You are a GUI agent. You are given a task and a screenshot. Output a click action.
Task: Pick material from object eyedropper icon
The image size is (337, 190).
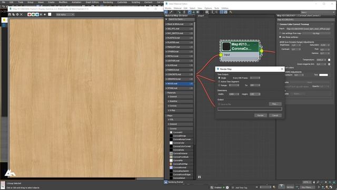tap(171, 12)
